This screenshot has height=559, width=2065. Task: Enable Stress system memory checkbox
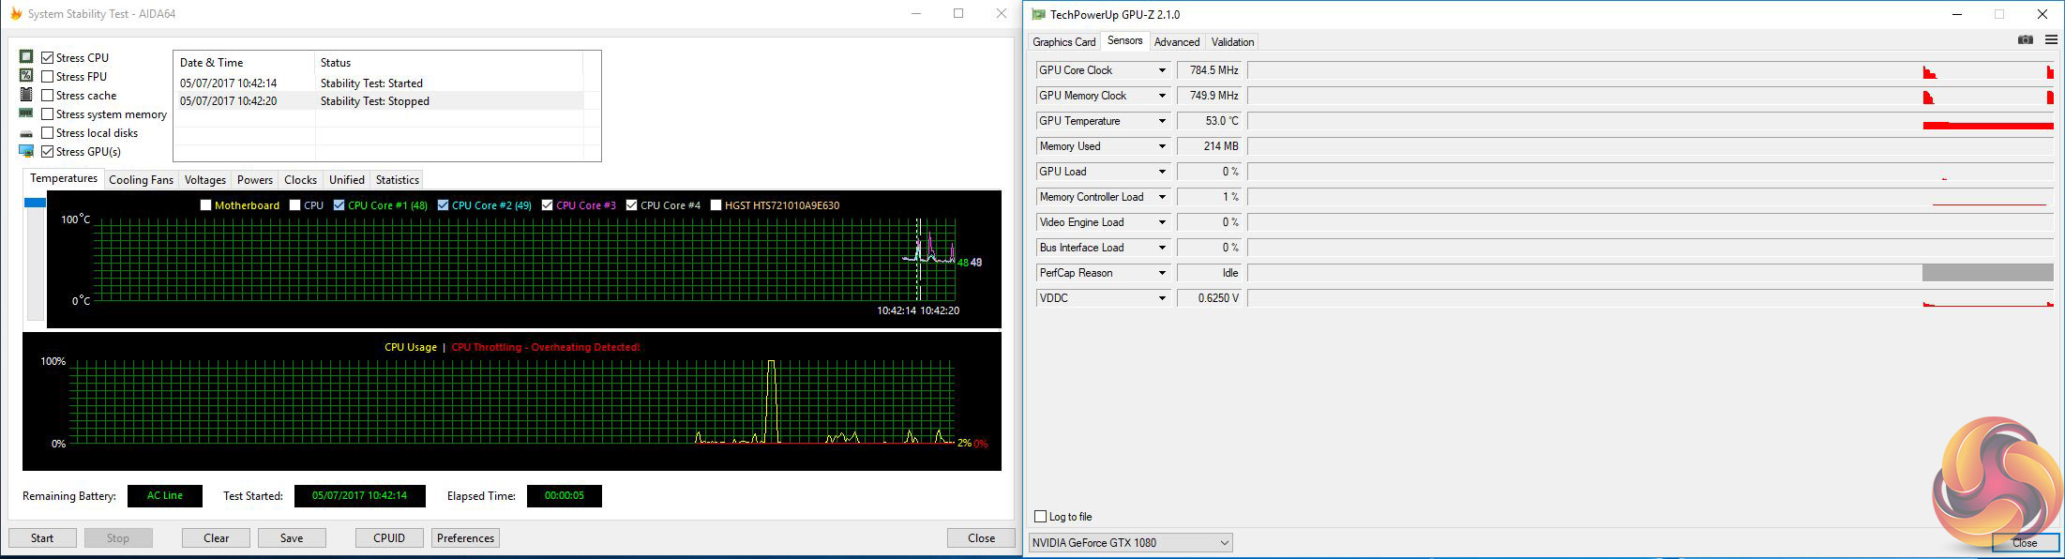point(48,114)
